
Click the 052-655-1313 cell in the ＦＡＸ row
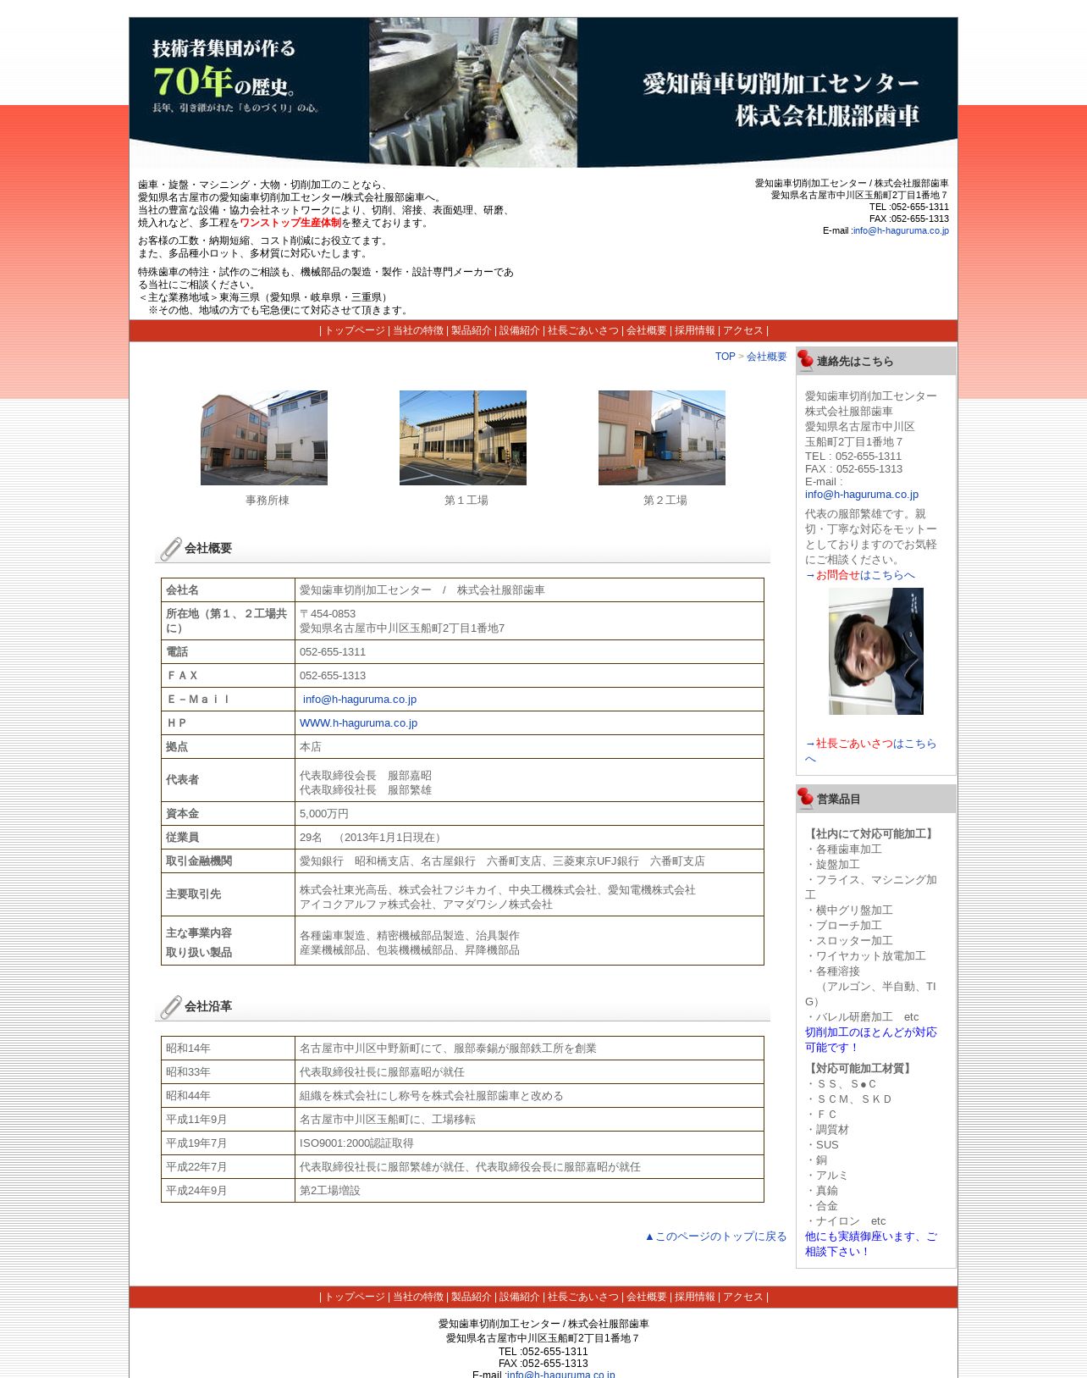(x=529, y=676)
